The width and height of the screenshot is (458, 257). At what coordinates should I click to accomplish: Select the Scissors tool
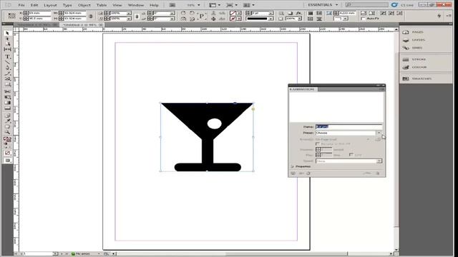pos(7,91)
